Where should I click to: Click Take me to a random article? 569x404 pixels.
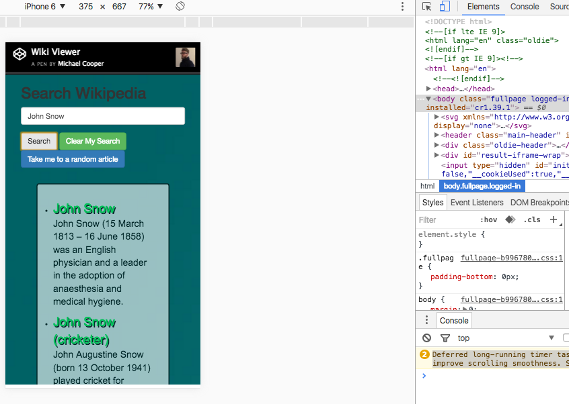coord(73,159)
